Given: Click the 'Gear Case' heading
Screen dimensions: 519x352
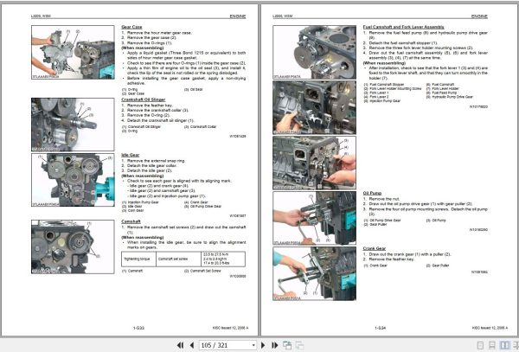Looking at the screenshot, I should click(x=131, y=27).
